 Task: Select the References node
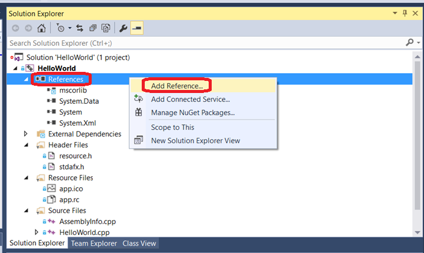[66, 79]
